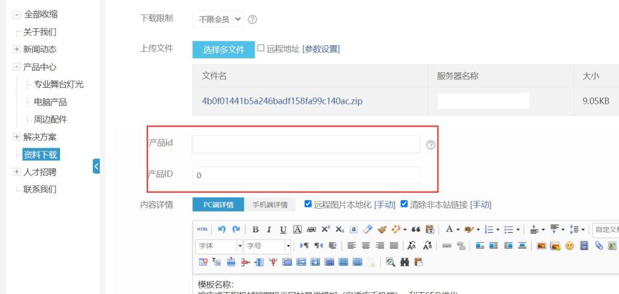Toggle HTML source view in editor
The image size is (619, 294).
click(x=202, y=229)
